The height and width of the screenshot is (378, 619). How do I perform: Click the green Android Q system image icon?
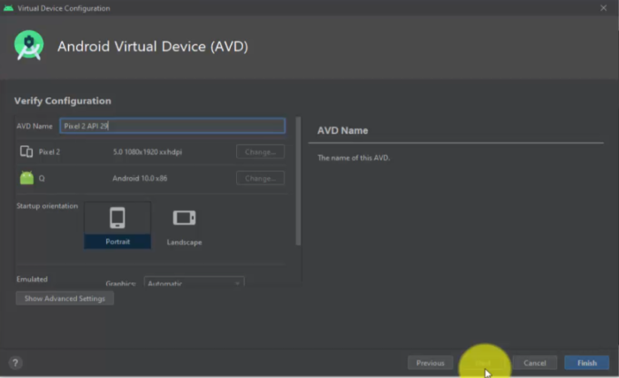click(x=27, y=178)
